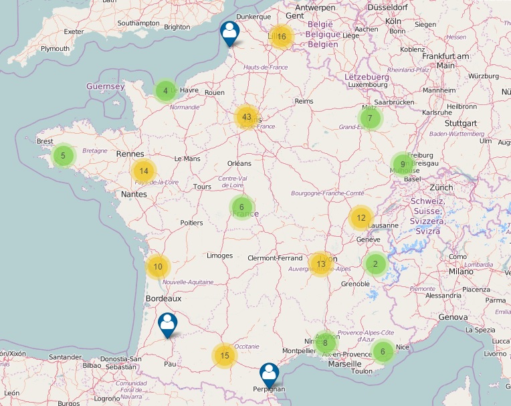
Task: Click the Lyon cluster showing 13
Action: [321, 264]
